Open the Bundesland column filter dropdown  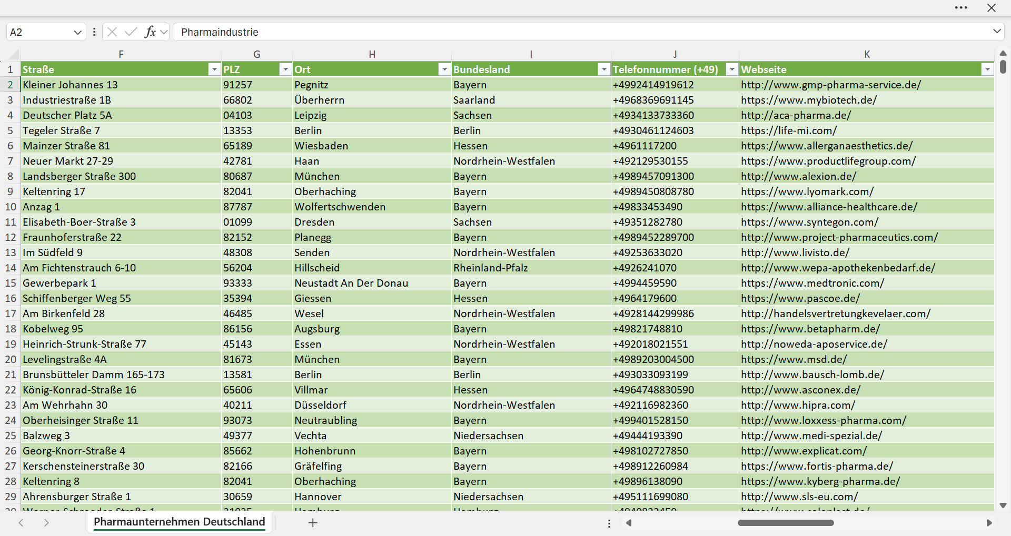click(x=603, y=69)
